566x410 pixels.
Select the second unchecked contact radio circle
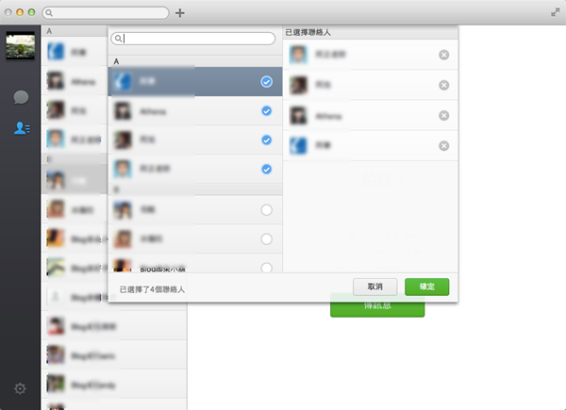click(x=266, y=239)
